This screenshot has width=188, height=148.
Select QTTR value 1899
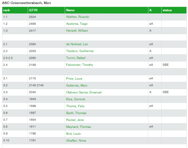[x=32, y=106]
